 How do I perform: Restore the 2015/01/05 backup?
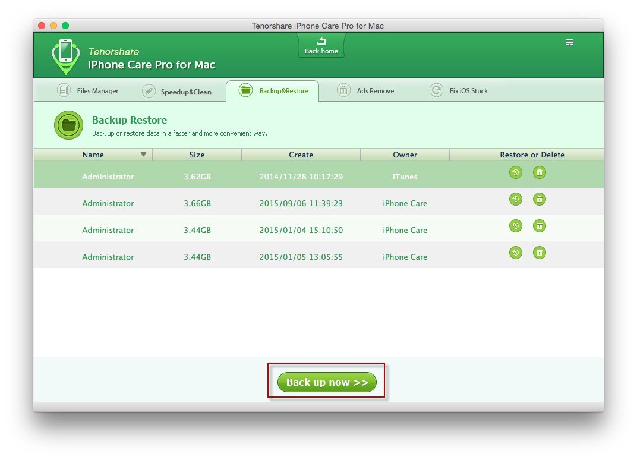[x=515, y=253]
